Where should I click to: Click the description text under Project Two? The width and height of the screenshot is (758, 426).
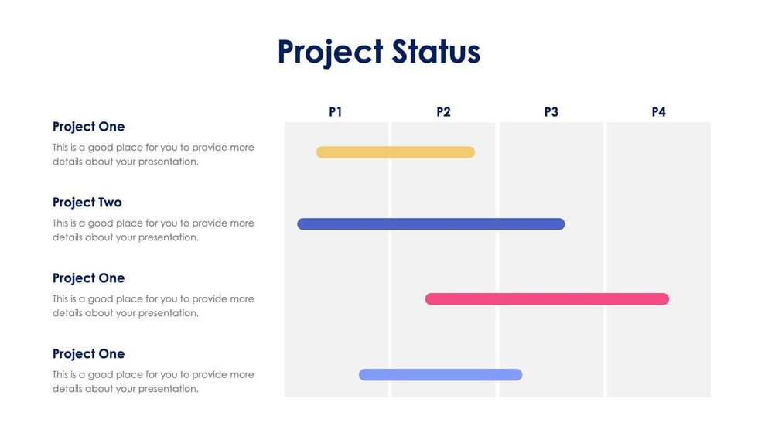(x=153, y=230)
